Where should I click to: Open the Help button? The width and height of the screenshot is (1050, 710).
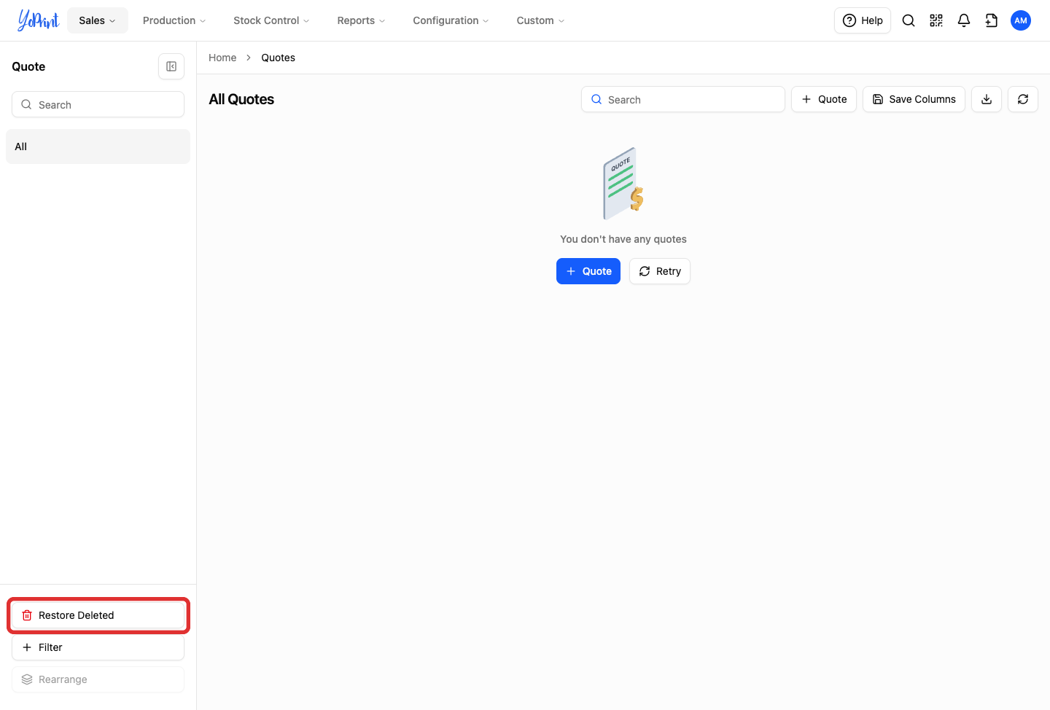tap(863, 20)
